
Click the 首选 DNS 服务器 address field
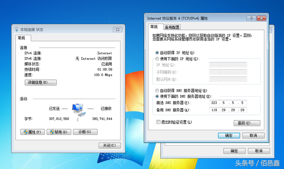[x=228, y=103]
